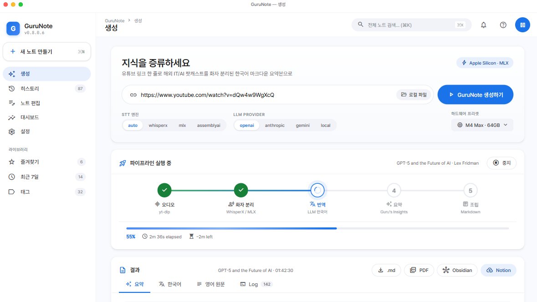Select whisperx STT engine
The image size is (537, 302).
158,126
